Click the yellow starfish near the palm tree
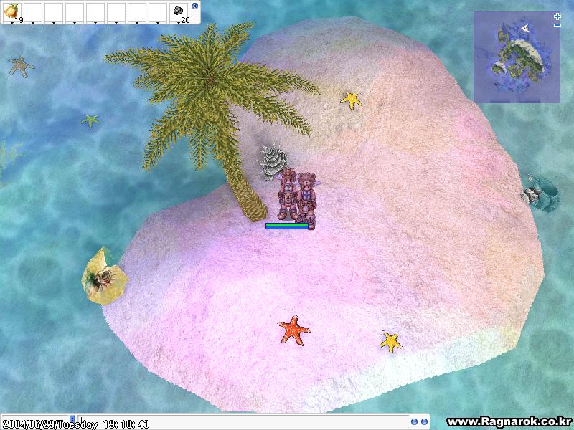 [x=351, y=100]
